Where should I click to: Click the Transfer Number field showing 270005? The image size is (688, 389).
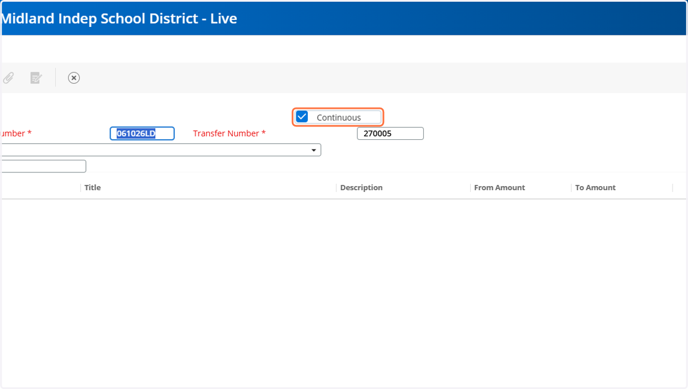coord(390,133)
